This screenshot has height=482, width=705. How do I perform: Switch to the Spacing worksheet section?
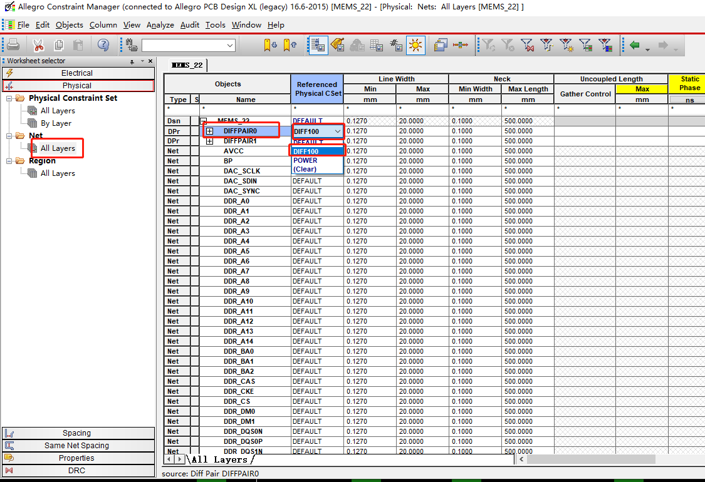click(77, 433)
